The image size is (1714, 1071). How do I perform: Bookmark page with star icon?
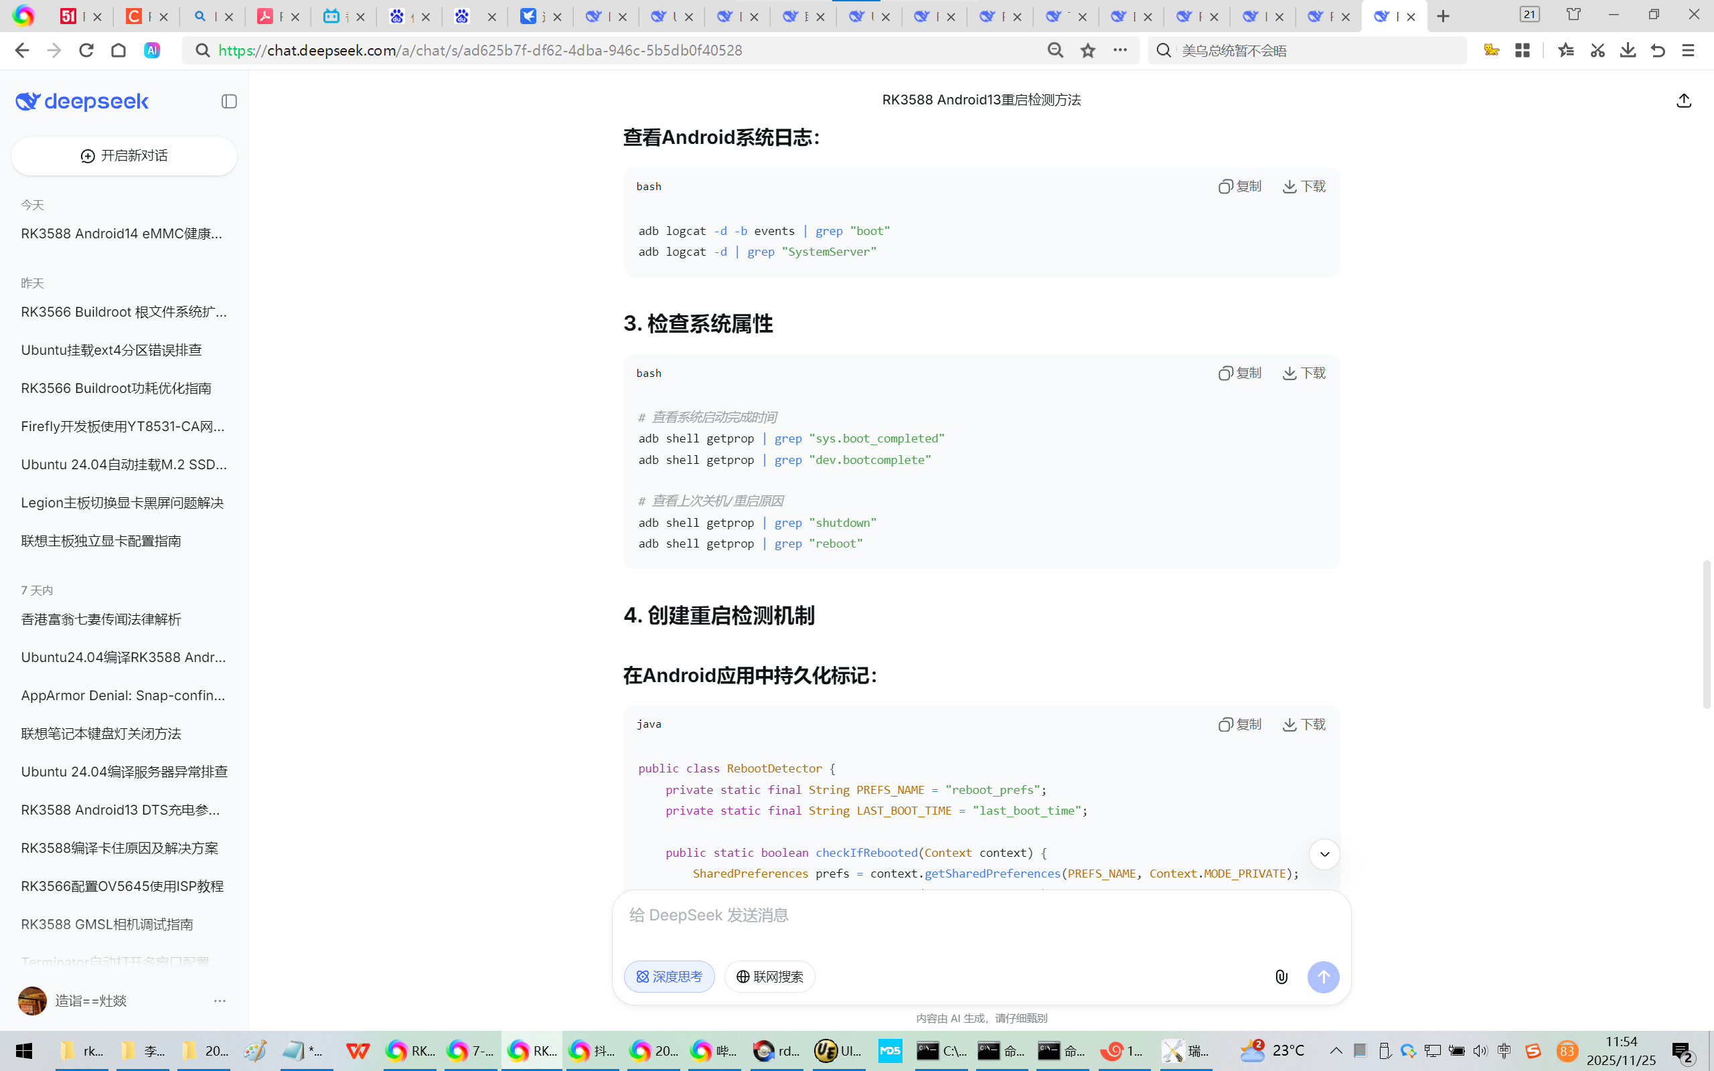point(1088,50)
